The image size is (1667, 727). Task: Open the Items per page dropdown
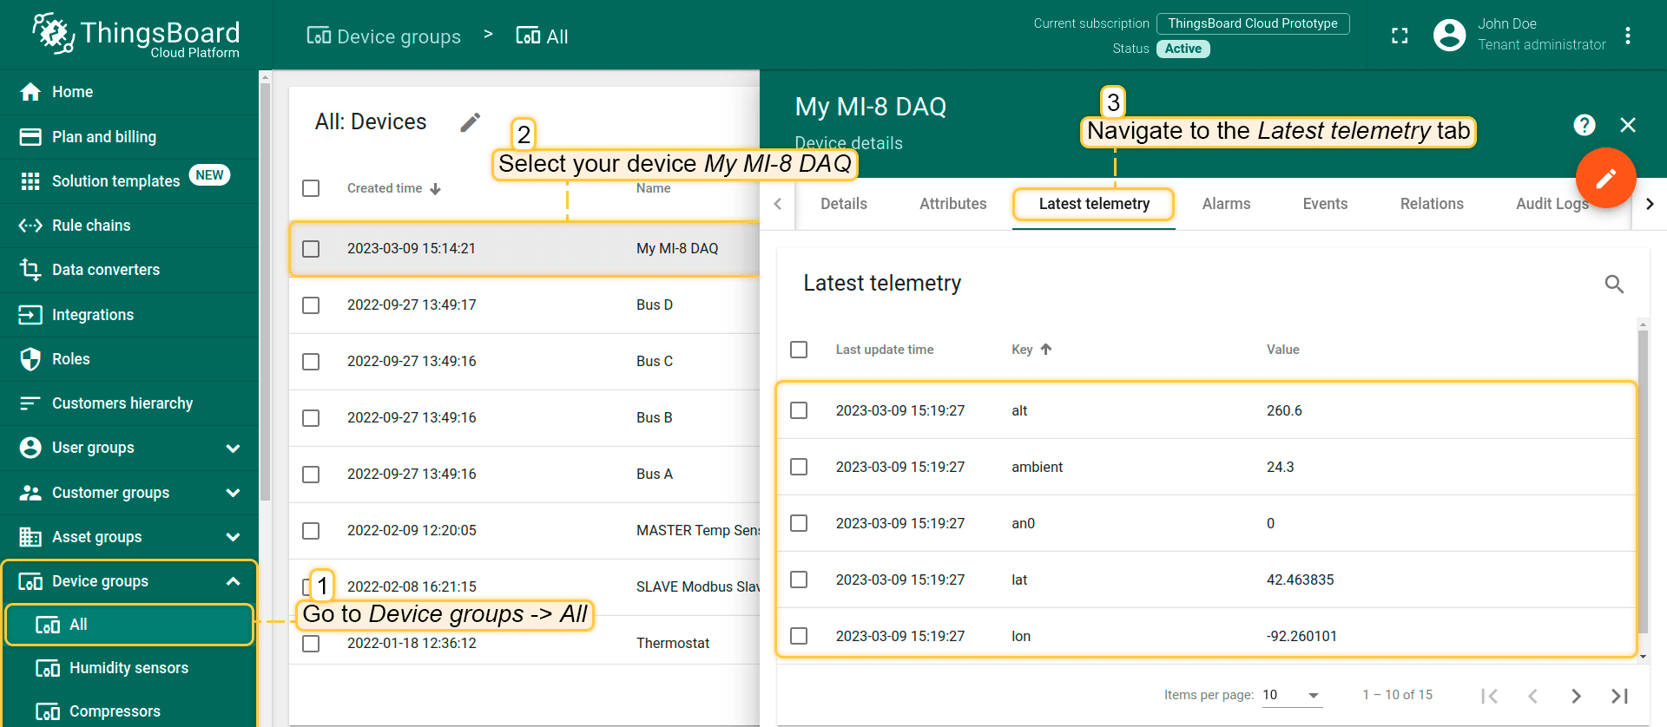(x=1291, y=695)
